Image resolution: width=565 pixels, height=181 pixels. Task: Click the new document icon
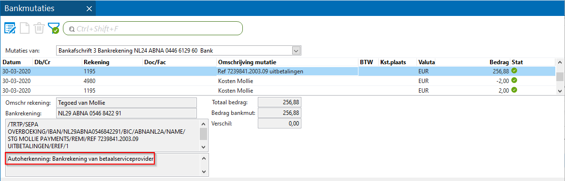pos(25,28)
